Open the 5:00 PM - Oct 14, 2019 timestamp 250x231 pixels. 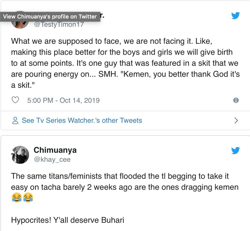(63, 100)
